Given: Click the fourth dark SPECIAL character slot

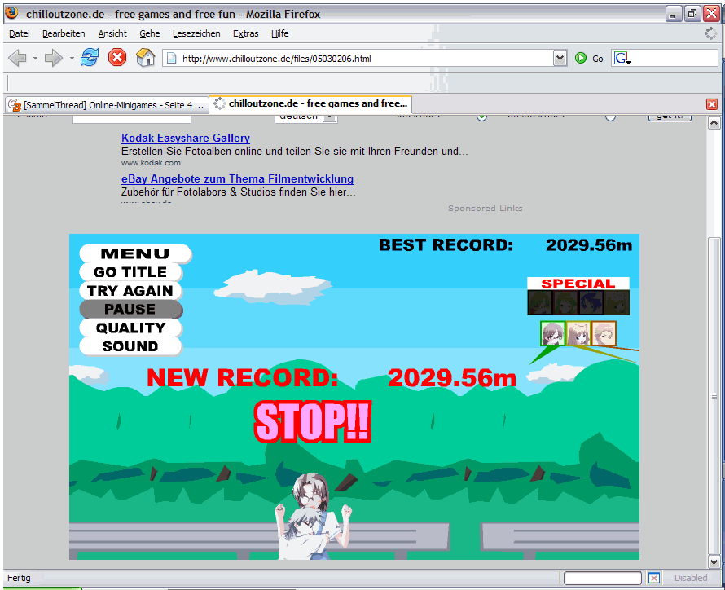Looking at the screenshot, I should 617,303.
